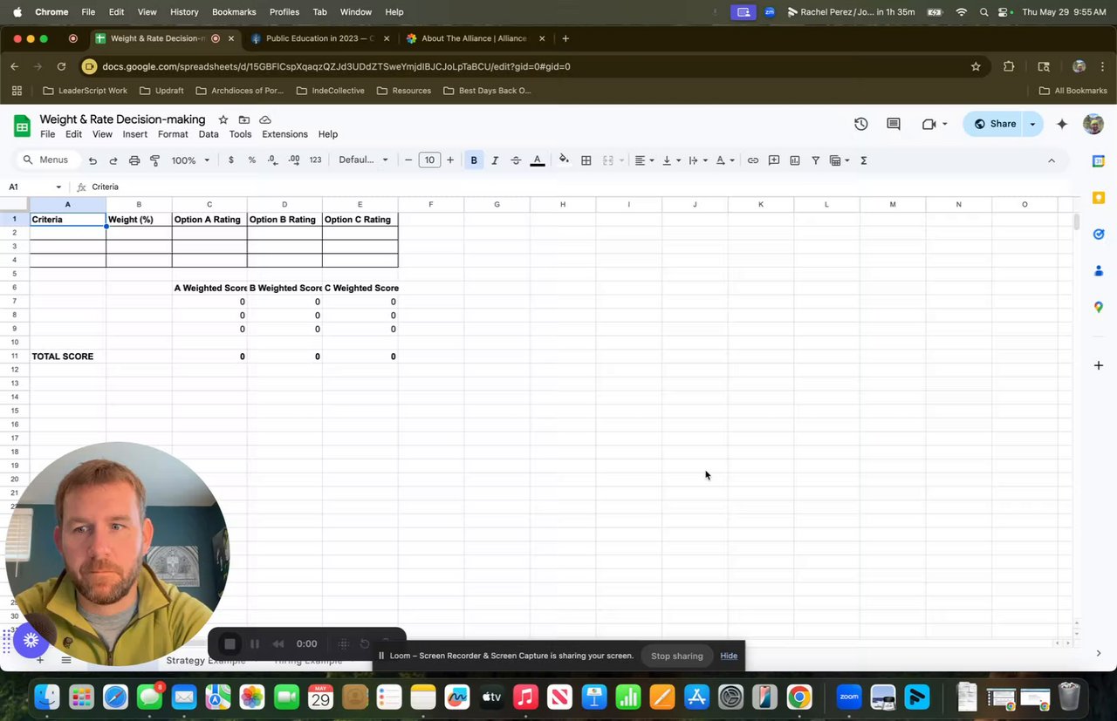Toggle italic formatting
Image resolution: width=1117 pixels, height=721 pixels.
[495, 160]
